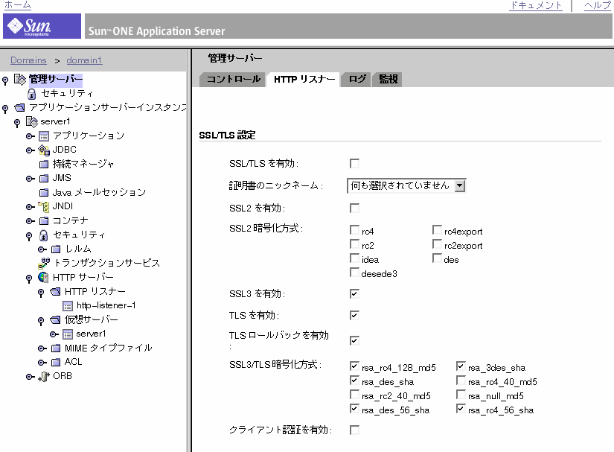Click the ACL folder icon
The height and width of the screenshot is (452, 614).
point(56,363)
